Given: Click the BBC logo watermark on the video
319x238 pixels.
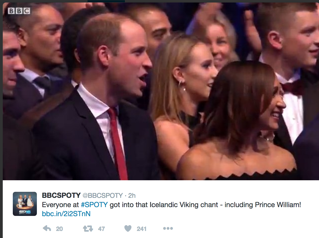Looking at the screenshot, I should coord(19,11).
